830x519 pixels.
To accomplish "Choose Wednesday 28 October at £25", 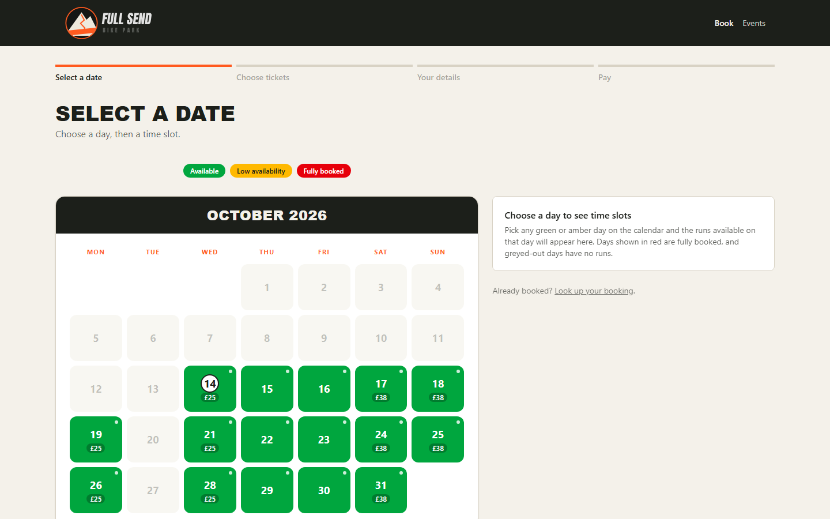I will 210,490.
